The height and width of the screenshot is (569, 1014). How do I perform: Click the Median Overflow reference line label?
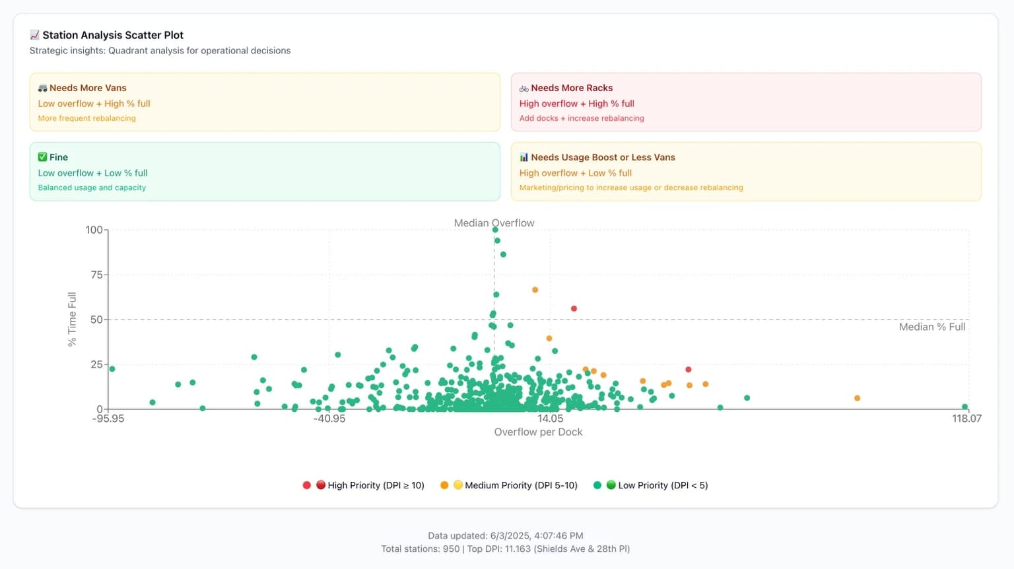tap(494, 223)
